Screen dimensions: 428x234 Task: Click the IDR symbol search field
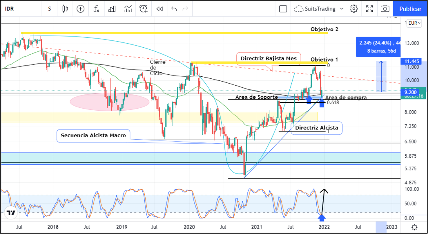(x=17, y=9)
